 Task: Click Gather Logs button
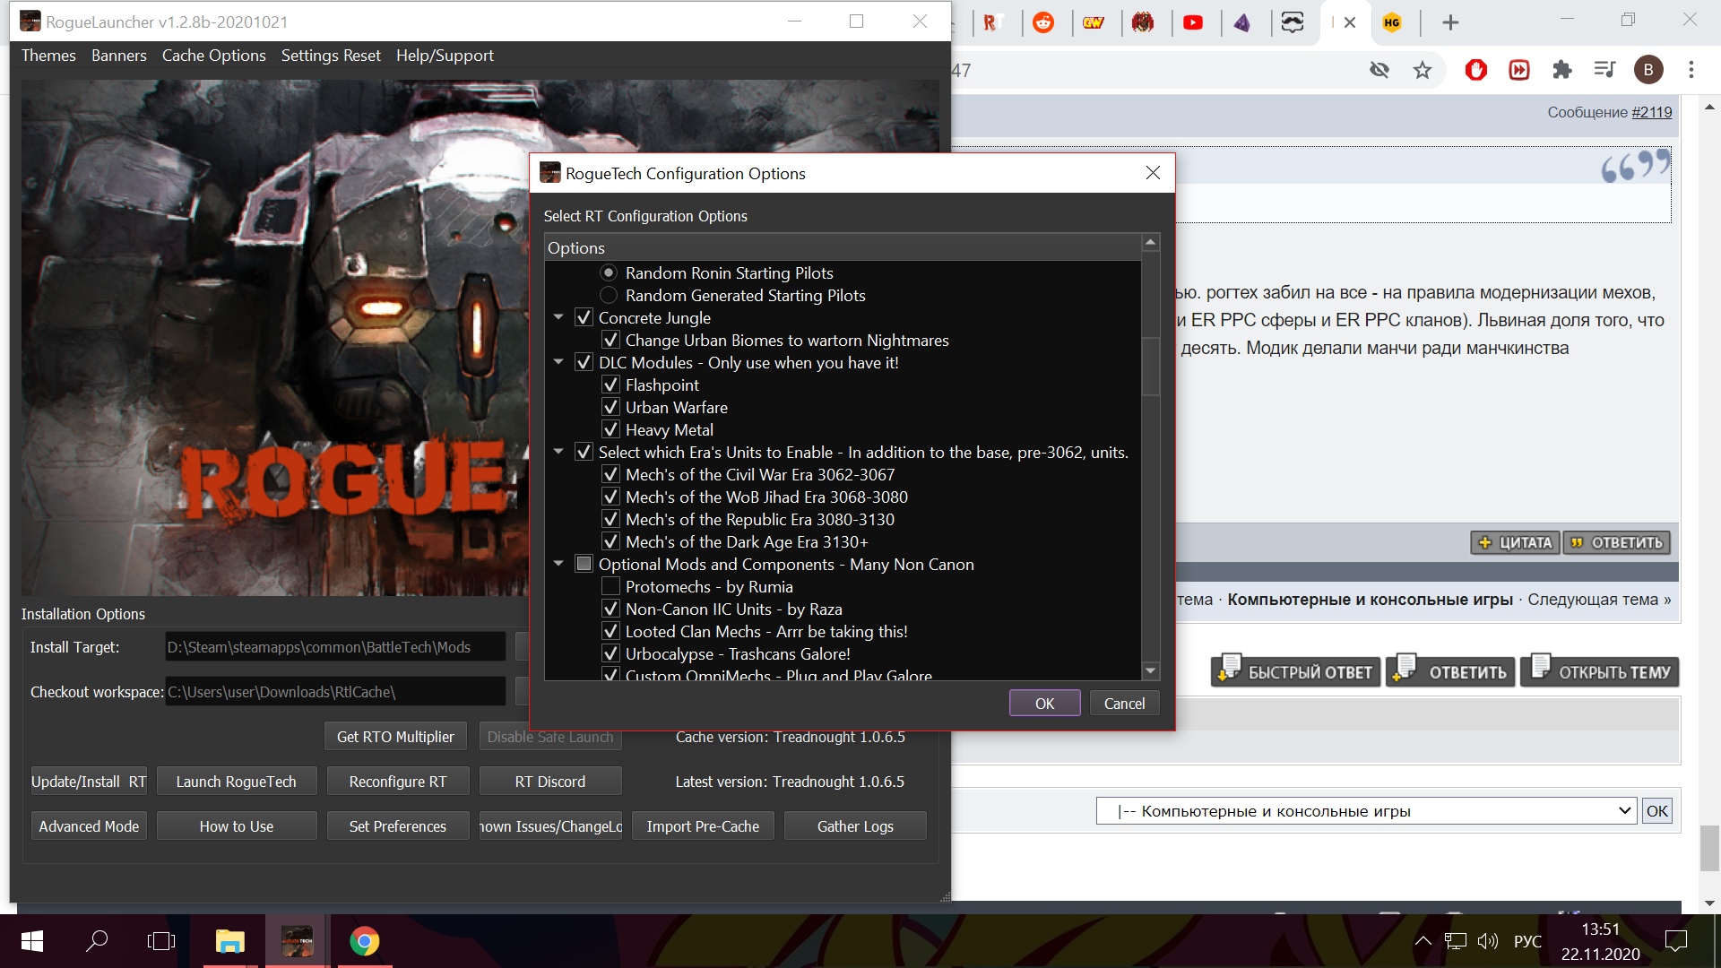pyautogui.click(x=855, y=826)
